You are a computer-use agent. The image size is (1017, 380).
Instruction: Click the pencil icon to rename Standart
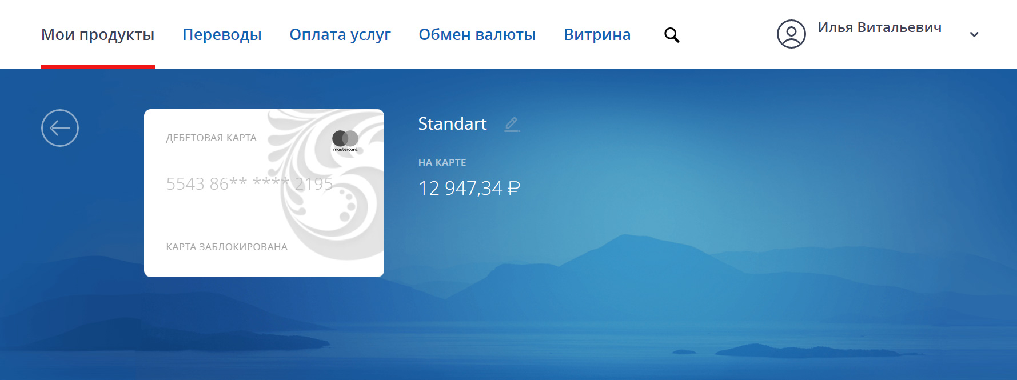click(x=512, y=124)
